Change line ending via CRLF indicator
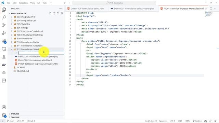219x123 pixels. [180, 121]
